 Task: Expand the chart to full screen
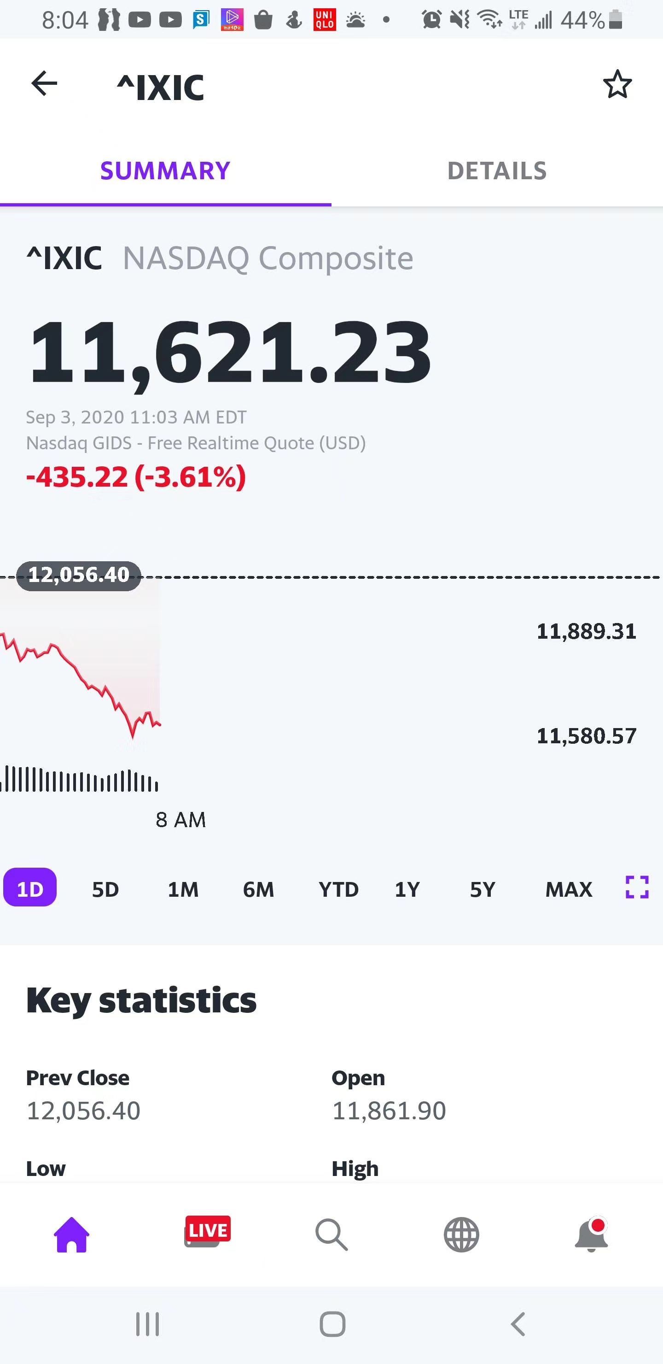click(x=637, y=888)
